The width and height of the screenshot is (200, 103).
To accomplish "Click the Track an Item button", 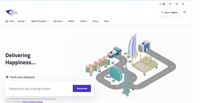I will [82, 88].
